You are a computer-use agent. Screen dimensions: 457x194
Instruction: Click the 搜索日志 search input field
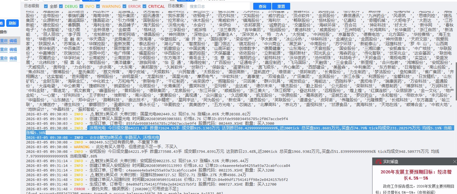218,6
